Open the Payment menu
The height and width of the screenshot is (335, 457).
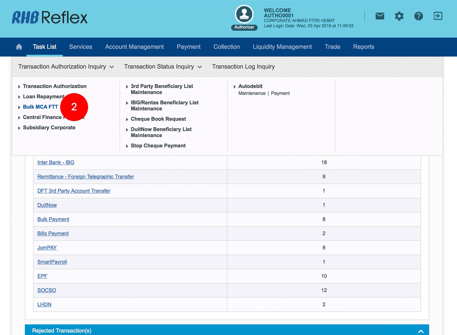pyautogui.click(x=188, y=47)
